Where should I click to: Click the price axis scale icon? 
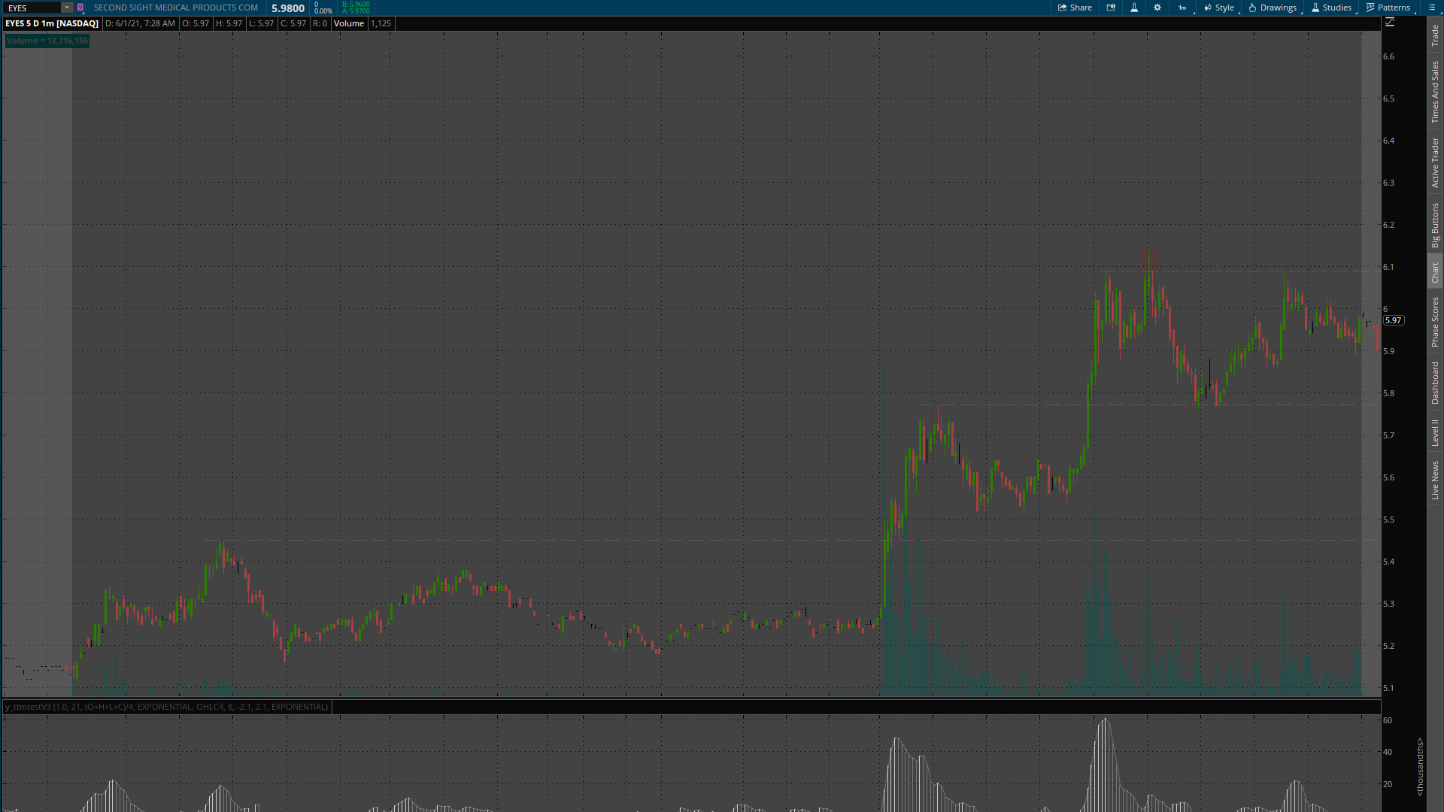1390,23
